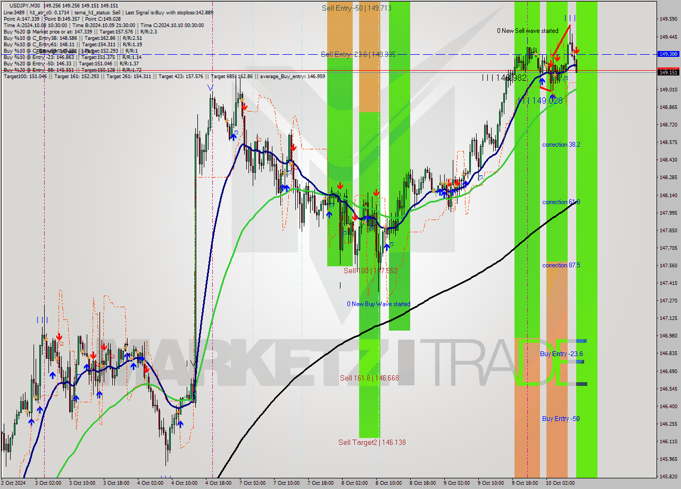This screenshot has width=681, height=489.
Task: Select the 'Sell 100 | 147.552' label
Action: [x=370, y=271]
